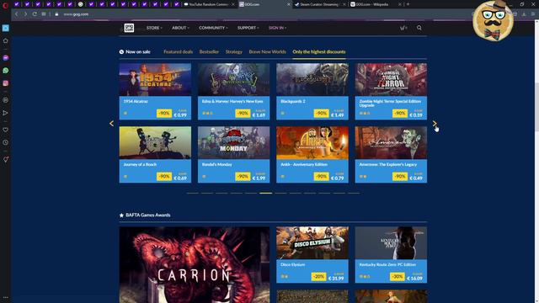Close the Steam Curator tab
The image size is (539, 303).
tap(344, 4)
